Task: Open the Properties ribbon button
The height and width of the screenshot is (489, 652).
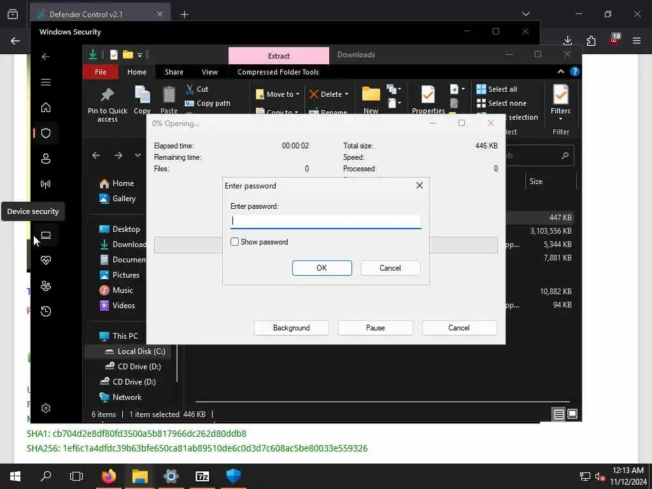Action: (x=429, y=100)
